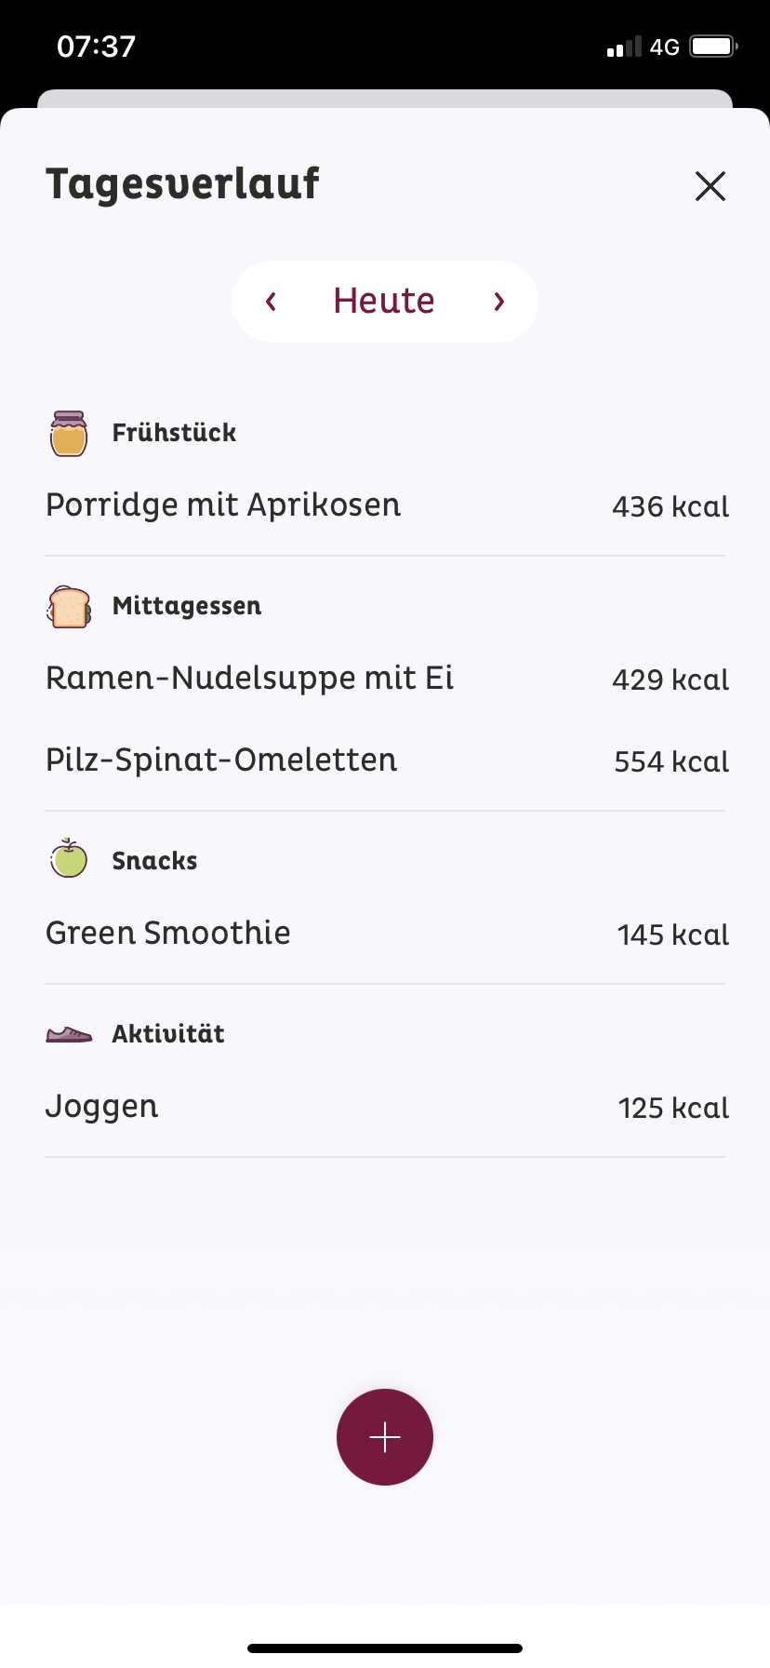Tap the sandwich lunch icon
Viewport: 770px width, 1668px height.
pos(69,607)
